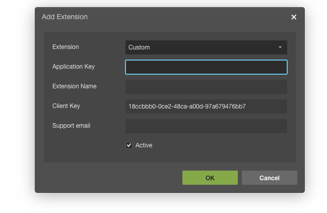Click the Extension Name label

[75, 86]
